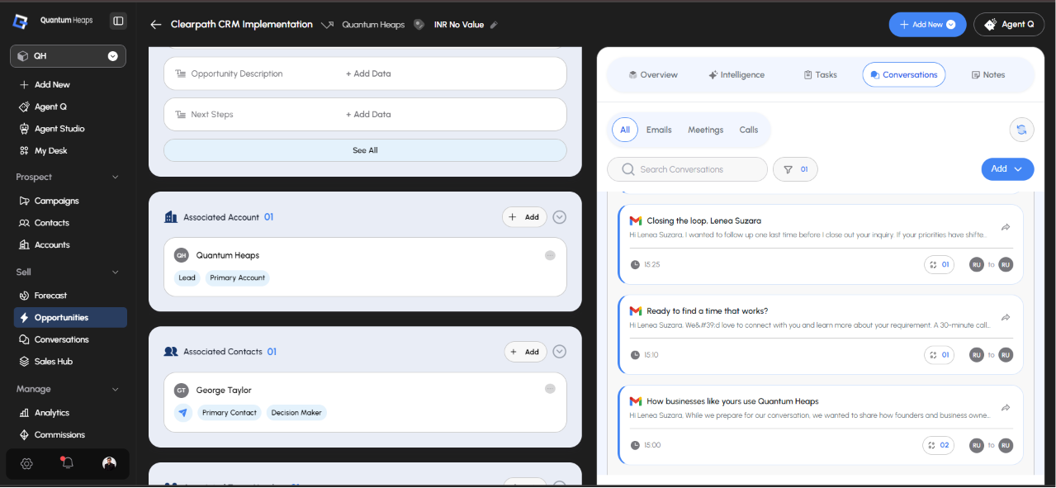The height and width of the screenshot is (488, 1056).
Task: Open My Desk in the sidebar
Action: coord(43,151)
